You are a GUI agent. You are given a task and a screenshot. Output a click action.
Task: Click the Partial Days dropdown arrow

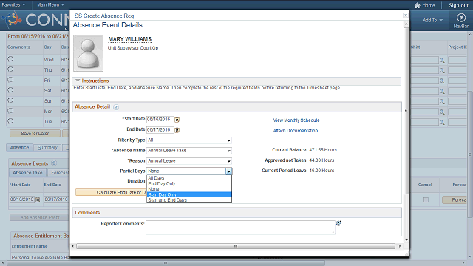point(228,171)
